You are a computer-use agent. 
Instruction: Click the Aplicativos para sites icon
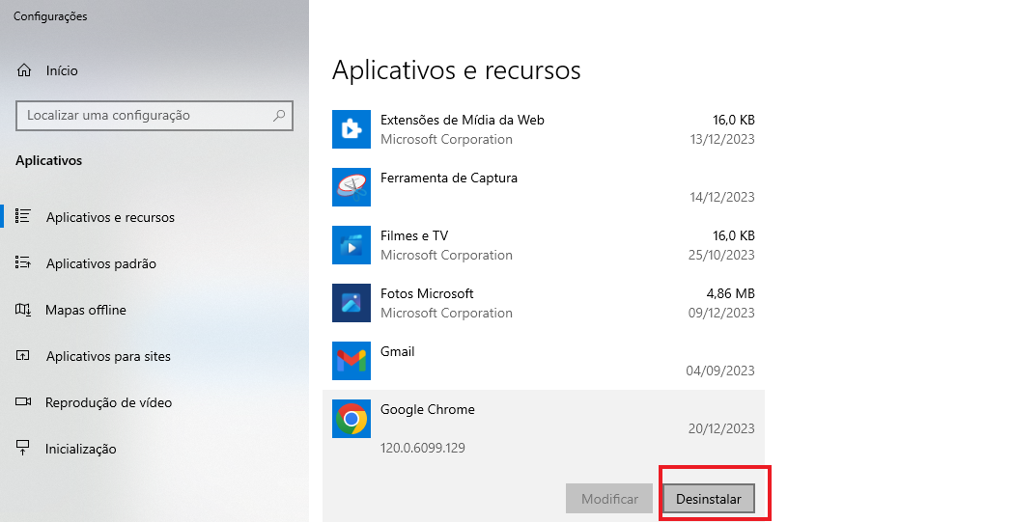pyautogui.click(x=23, y=355)
